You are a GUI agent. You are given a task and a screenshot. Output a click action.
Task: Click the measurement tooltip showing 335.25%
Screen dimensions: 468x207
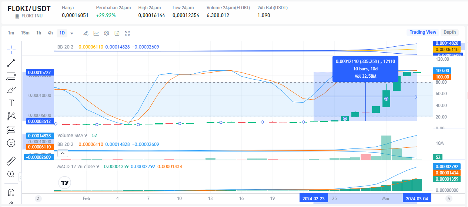(x=365, y=69)
